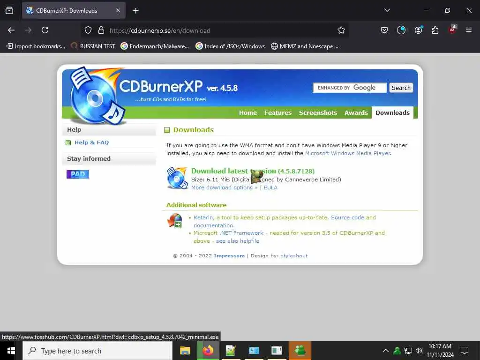Image resolution: width=480 pixels, height=360 pixels.
Task: Open Index of /ISOs/Windows bookmark
Action: 230,46
